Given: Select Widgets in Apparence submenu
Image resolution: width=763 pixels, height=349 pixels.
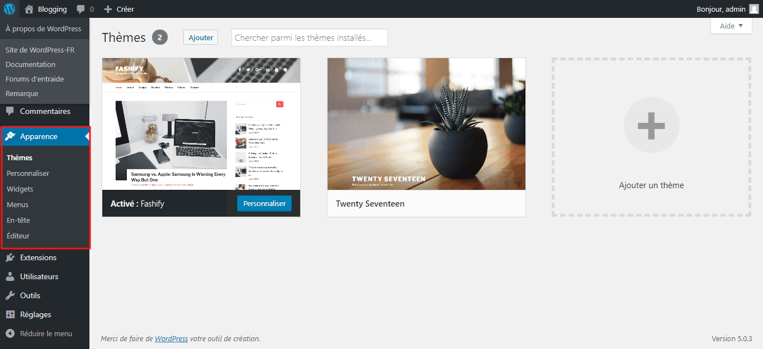Looking at the screenshot, I should (x=20, y=189).
